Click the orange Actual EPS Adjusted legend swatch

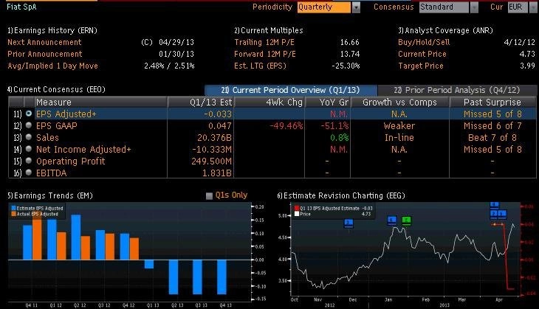14,214
